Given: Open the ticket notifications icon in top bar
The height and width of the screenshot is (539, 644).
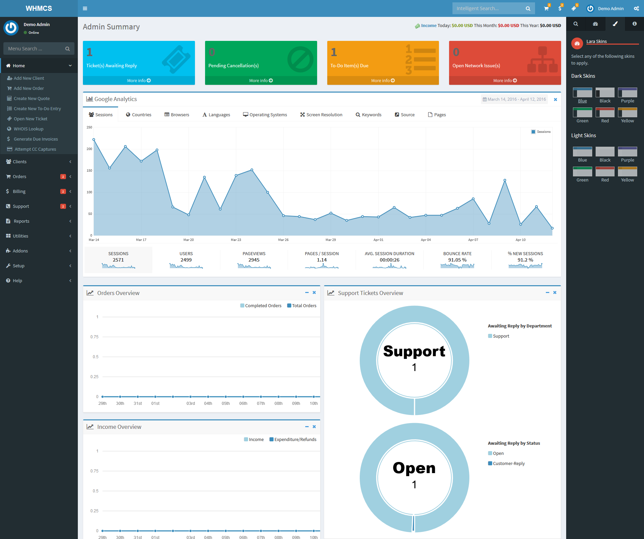Looking at the screenshot, I should 574,8.
